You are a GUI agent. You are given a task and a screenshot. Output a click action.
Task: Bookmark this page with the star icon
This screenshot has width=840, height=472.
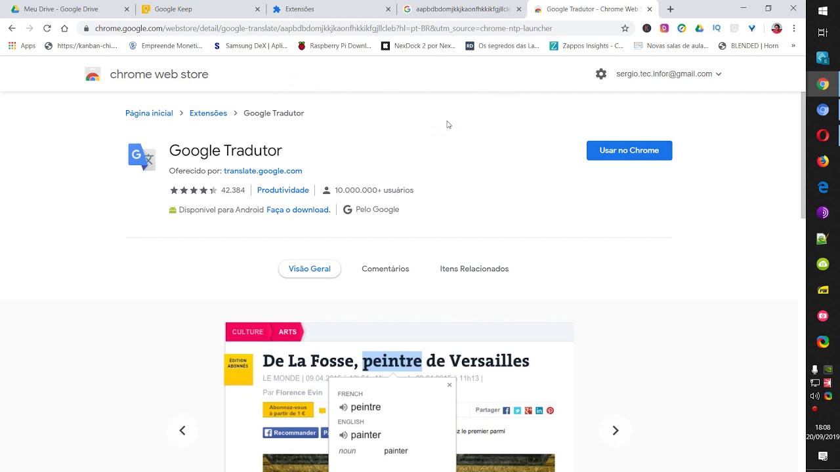(x=625, y=28)
